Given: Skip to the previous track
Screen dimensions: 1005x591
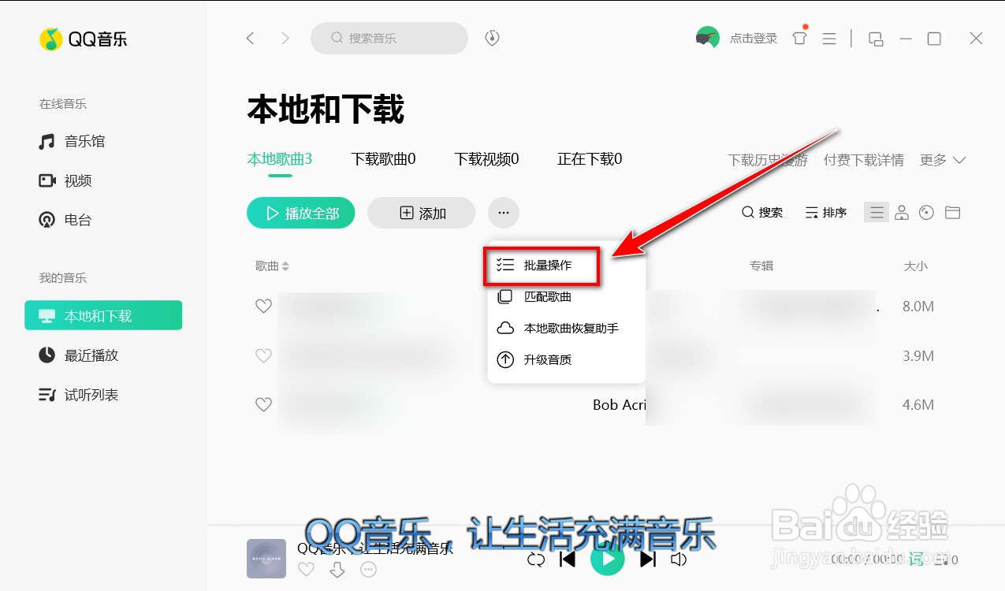Looking at the screenshot, I should (x=568, y=559).
